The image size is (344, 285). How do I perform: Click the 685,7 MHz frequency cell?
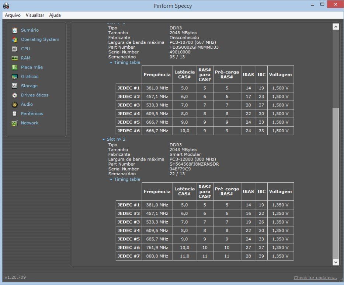point(157,239)
